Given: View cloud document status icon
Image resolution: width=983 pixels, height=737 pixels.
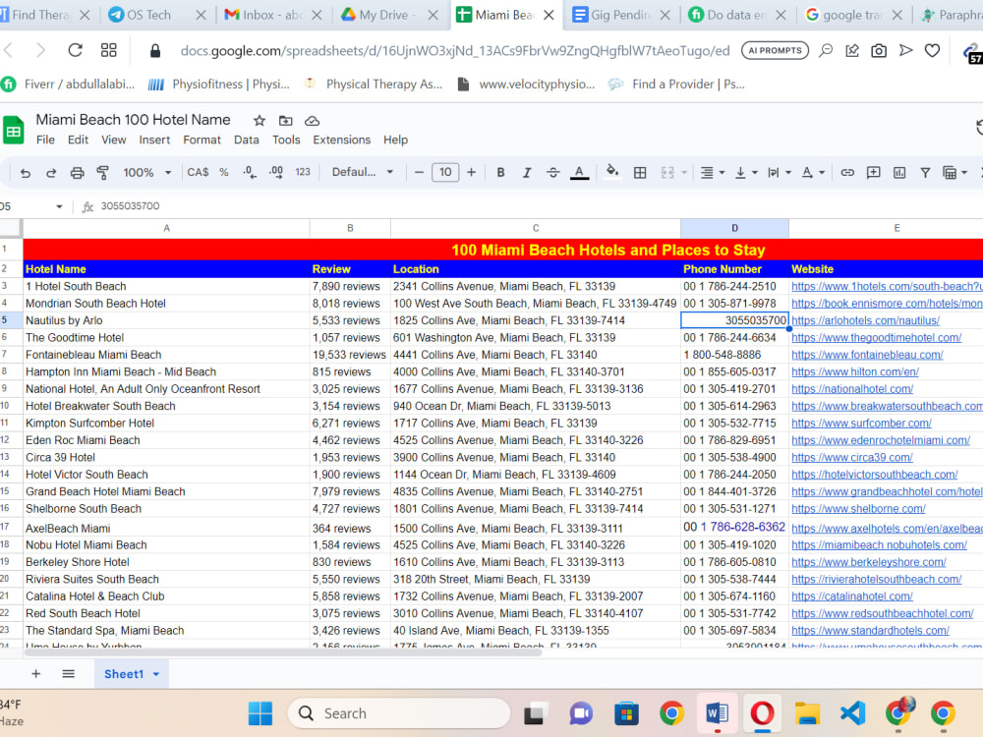Looking at the screenshot, I should coord(312,120).
